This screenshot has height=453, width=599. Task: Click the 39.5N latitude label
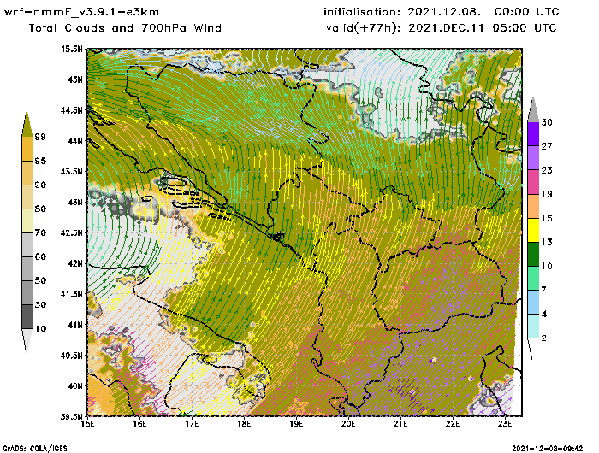pyautogui.click(x=71, y=416)
